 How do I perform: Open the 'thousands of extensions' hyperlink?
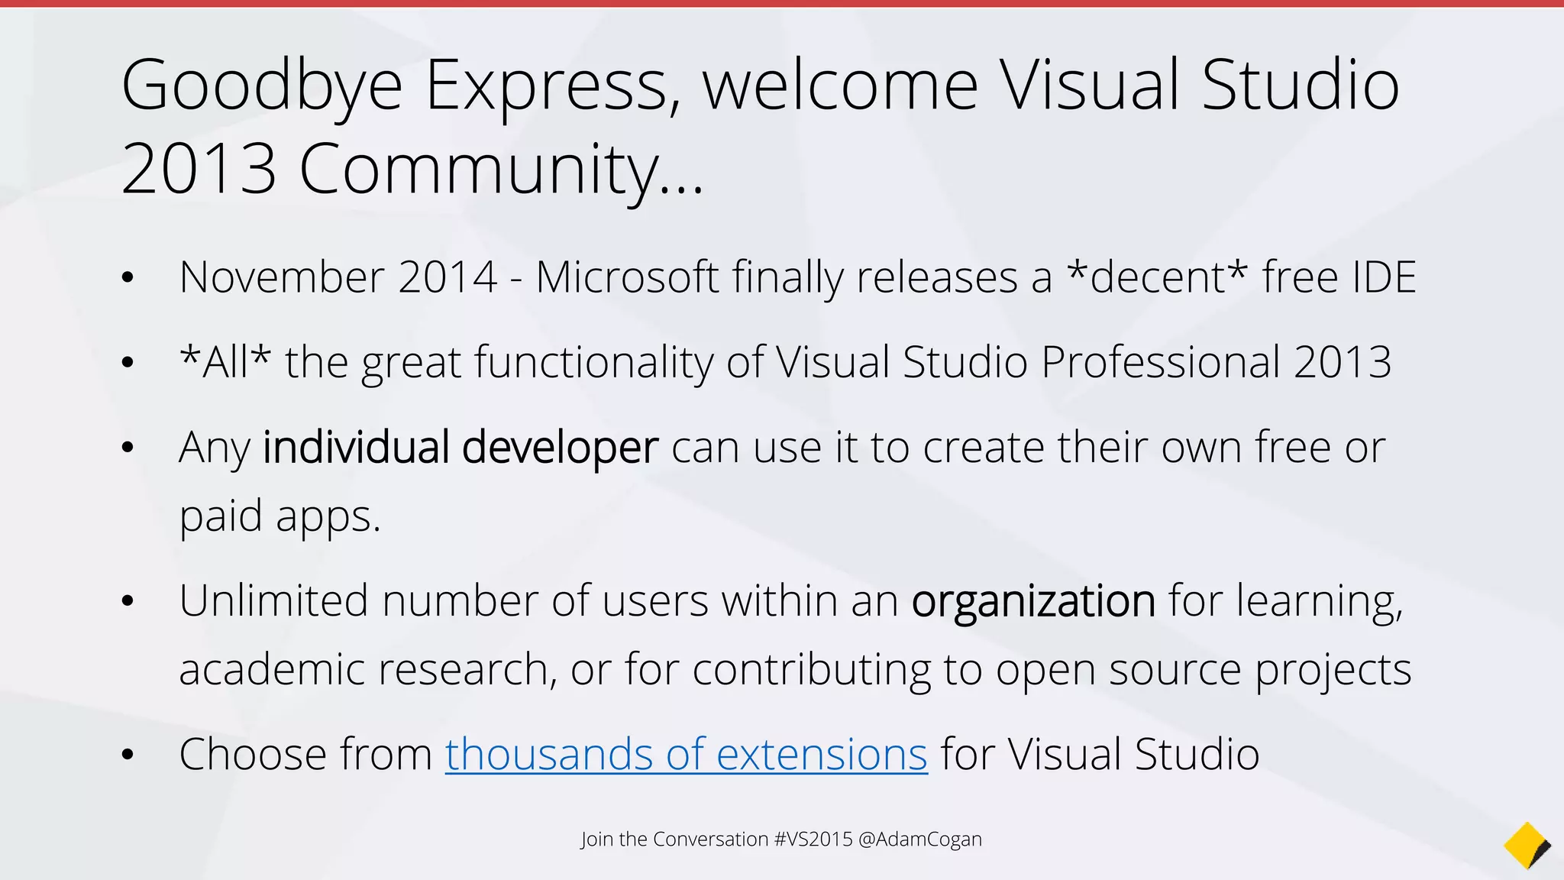687,754
